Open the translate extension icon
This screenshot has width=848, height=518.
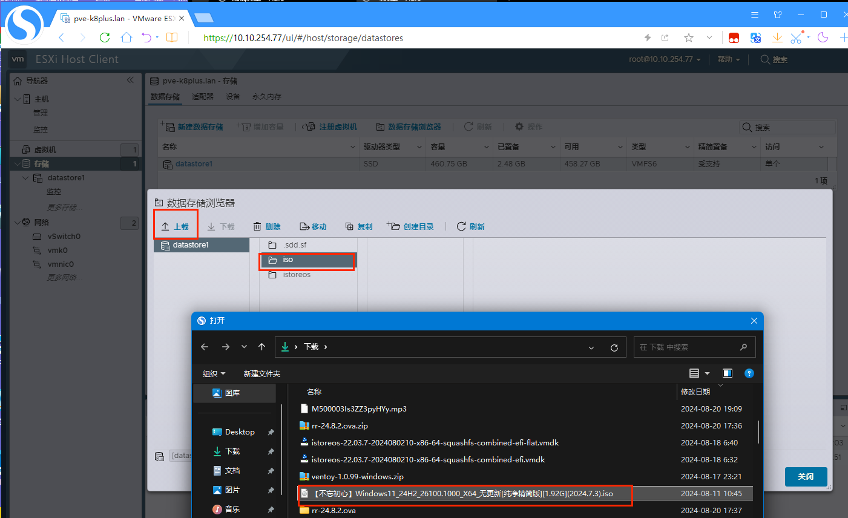[x=755, y=38]
